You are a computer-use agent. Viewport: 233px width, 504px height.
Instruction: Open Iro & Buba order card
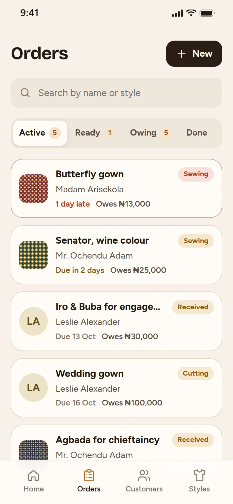tap(116, 321)
